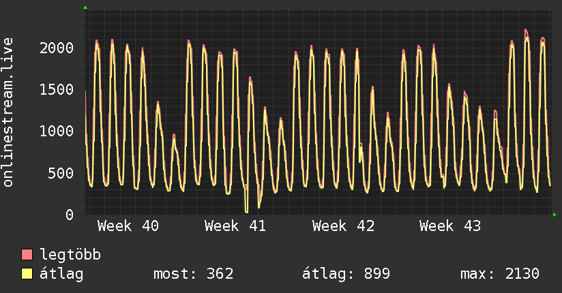562x293 pixels.
Task: Select the Week 43 axis label
Action: point(450,226)
